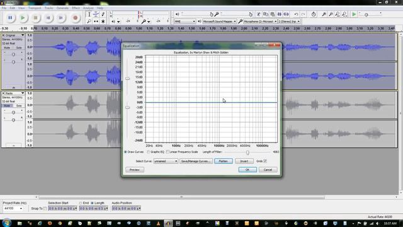Toggle Mute on the Original track

click(7, 48)
